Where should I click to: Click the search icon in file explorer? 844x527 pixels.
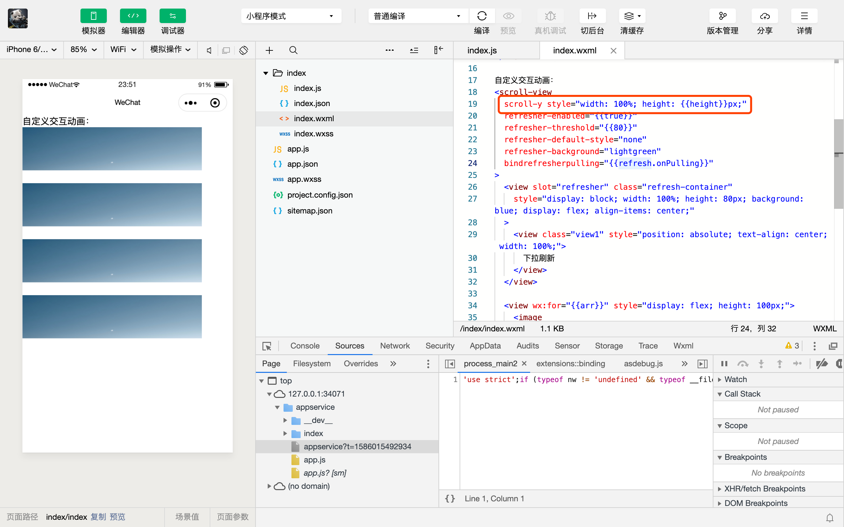[293, 50]
